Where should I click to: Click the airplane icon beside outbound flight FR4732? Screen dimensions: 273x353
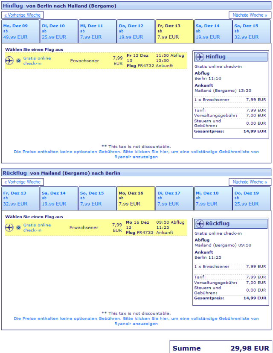9,61
